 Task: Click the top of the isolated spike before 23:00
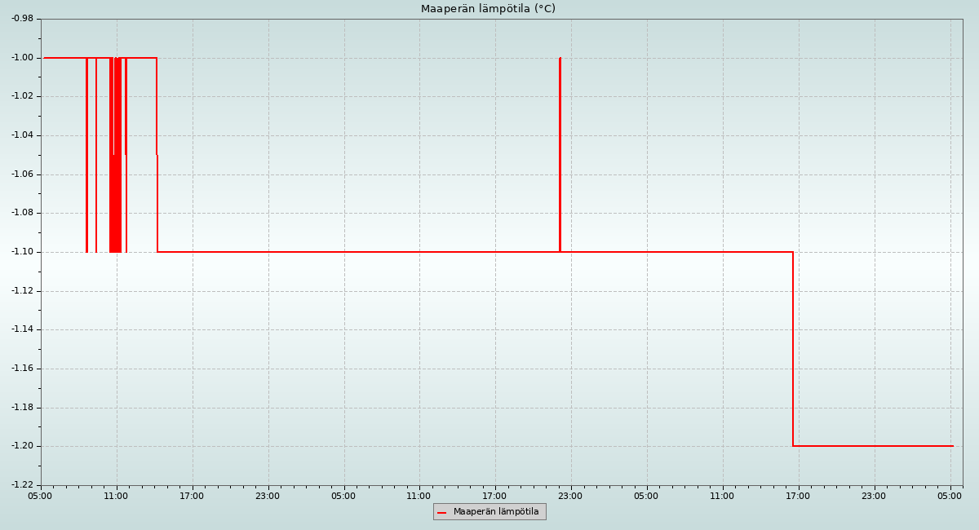[x=560, y=60]
